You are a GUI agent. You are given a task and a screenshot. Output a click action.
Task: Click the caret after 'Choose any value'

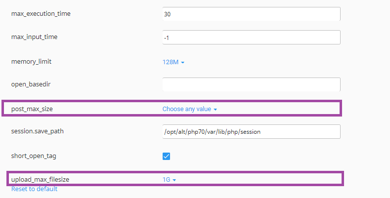216,109
